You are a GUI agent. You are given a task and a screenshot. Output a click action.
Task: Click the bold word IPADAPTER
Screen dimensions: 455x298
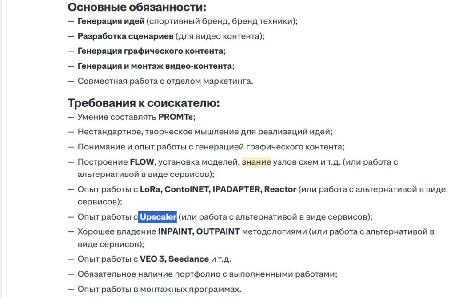[x=236, y=189]
